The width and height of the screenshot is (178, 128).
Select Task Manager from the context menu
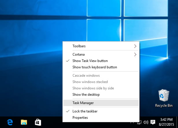pos(101,103)
